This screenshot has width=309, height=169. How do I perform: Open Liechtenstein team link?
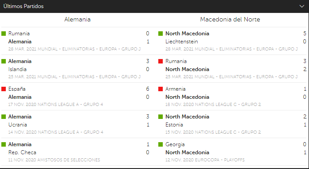(x=182, y=42)
